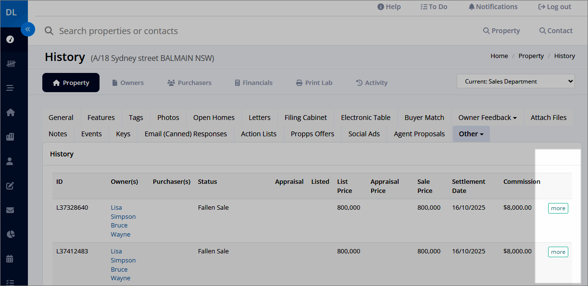Open the tally marks icon in sidebar
Viewport: 588px width, 286px height.
coord(10,63)
